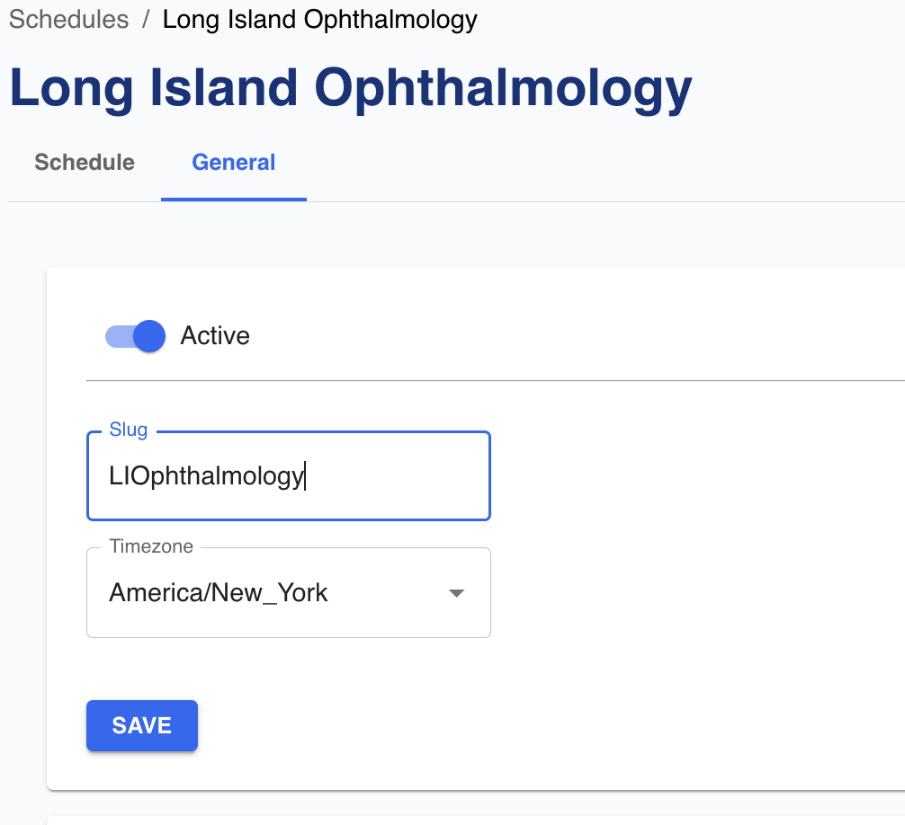The width and height of the screenshot is (905, 825).
Task: Click the divider line below the Active switch
Action: click(x=495, y=380)
